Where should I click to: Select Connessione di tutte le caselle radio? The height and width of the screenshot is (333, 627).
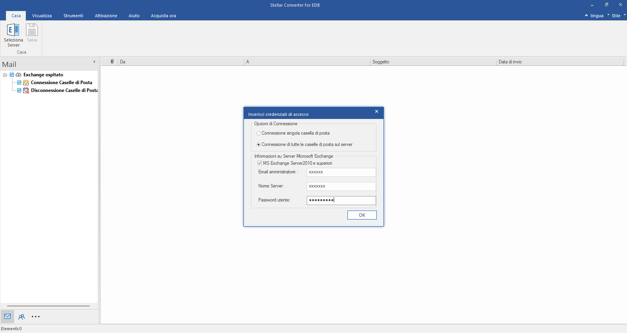tap(258, 145)
